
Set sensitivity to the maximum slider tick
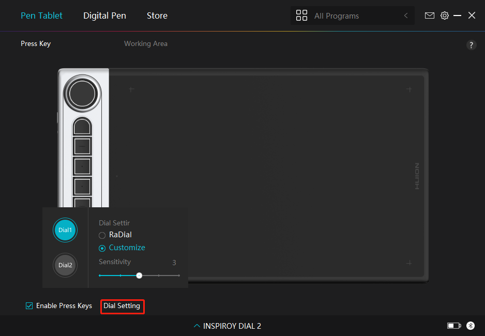pos(179,276)
